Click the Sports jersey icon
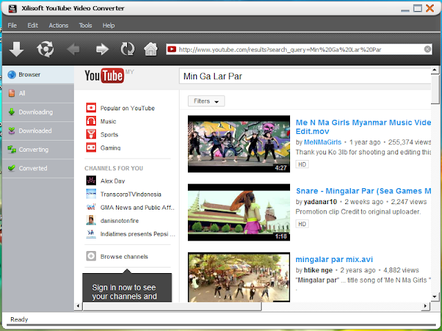This screenshot has width=442, height=331. coord(91,134)
